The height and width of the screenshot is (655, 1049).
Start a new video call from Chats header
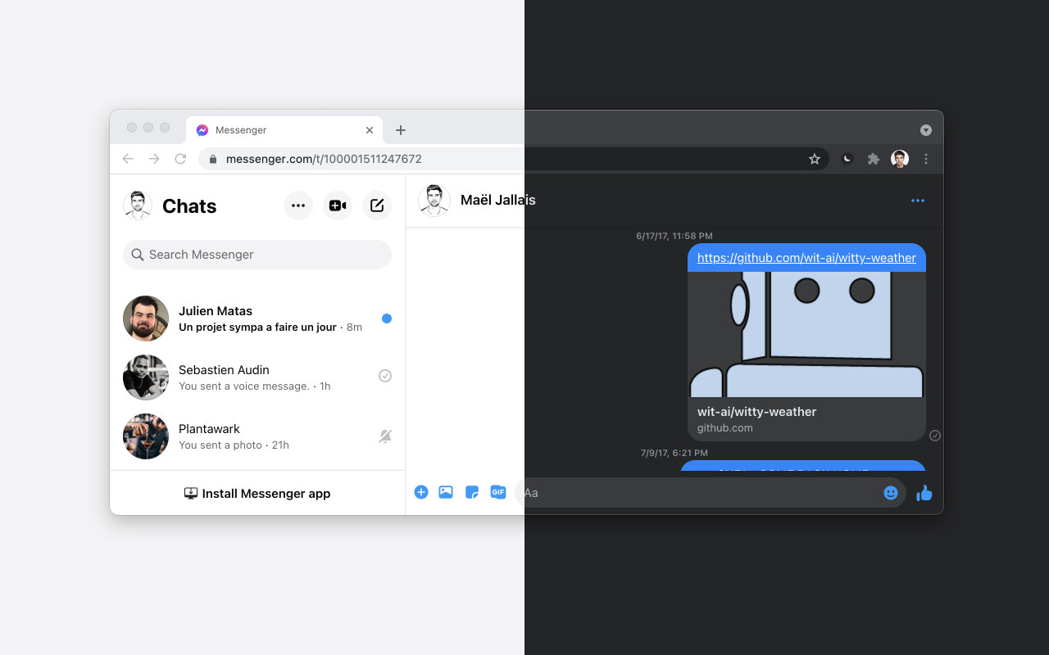click(x=337, y=206)
